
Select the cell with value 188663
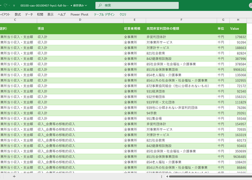click(x=238, y=48)
